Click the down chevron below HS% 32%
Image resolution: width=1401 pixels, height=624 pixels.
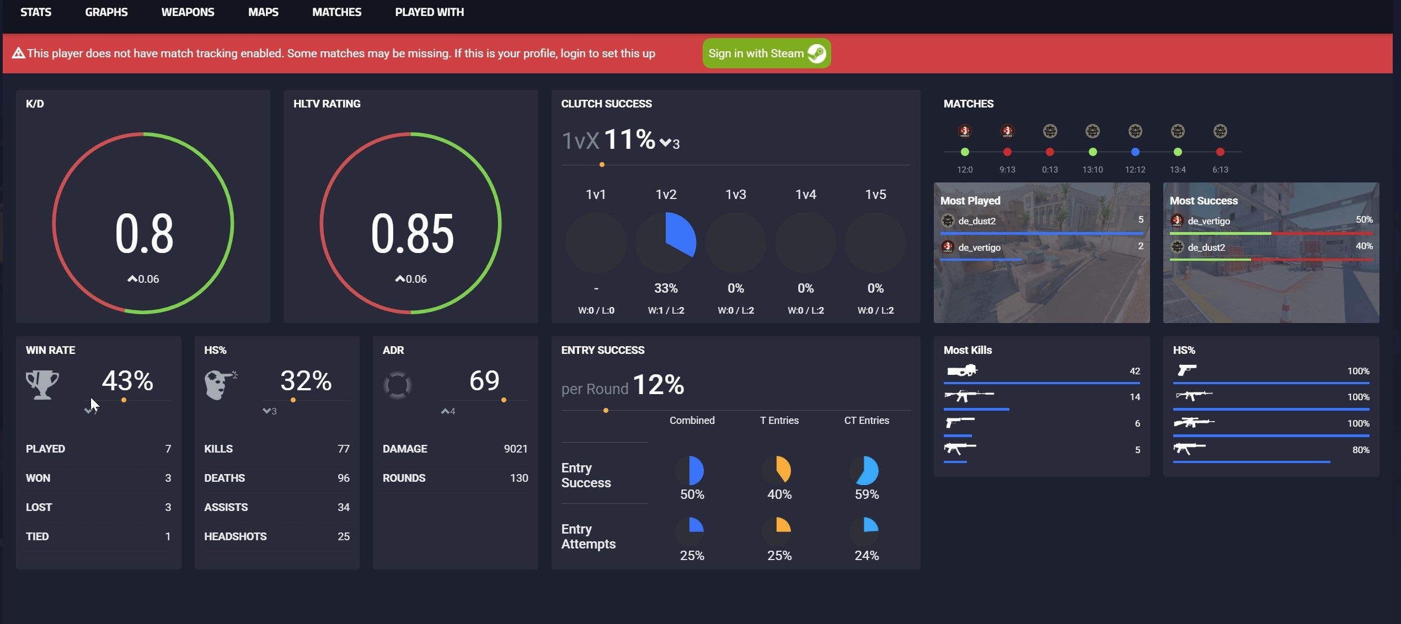coord(266,411)
